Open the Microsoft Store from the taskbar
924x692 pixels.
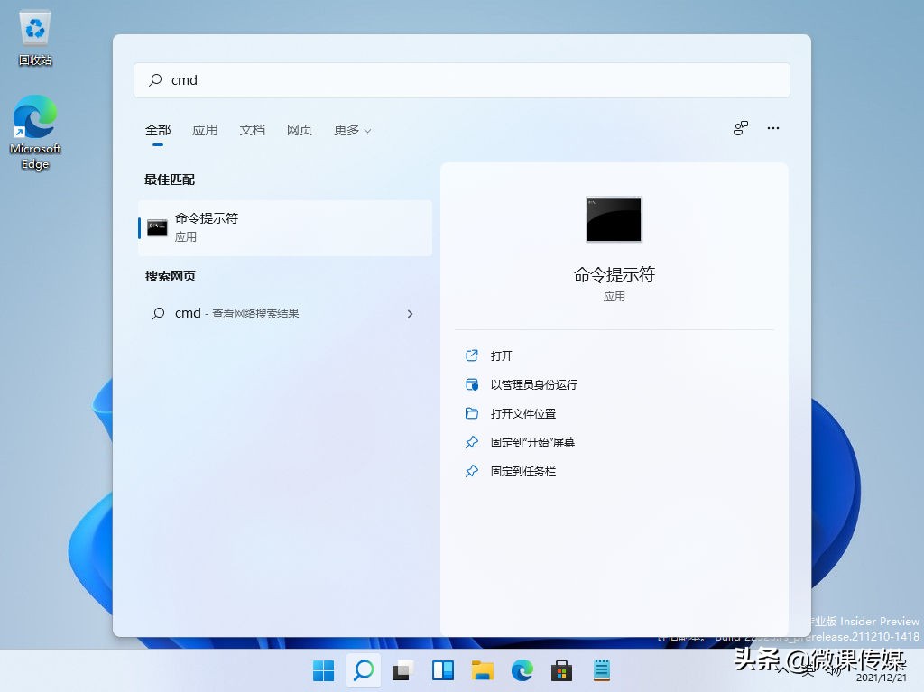[561, 671]
